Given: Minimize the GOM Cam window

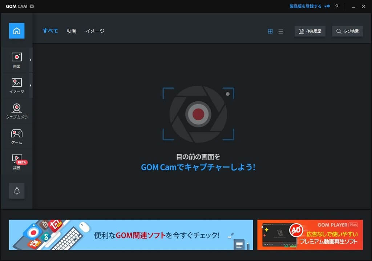Looking at the screenshot, I should 353,7.
